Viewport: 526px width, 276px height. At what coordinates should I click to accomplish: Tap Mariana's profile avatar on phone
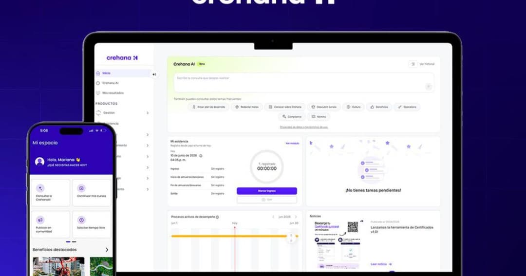[39, 162]
